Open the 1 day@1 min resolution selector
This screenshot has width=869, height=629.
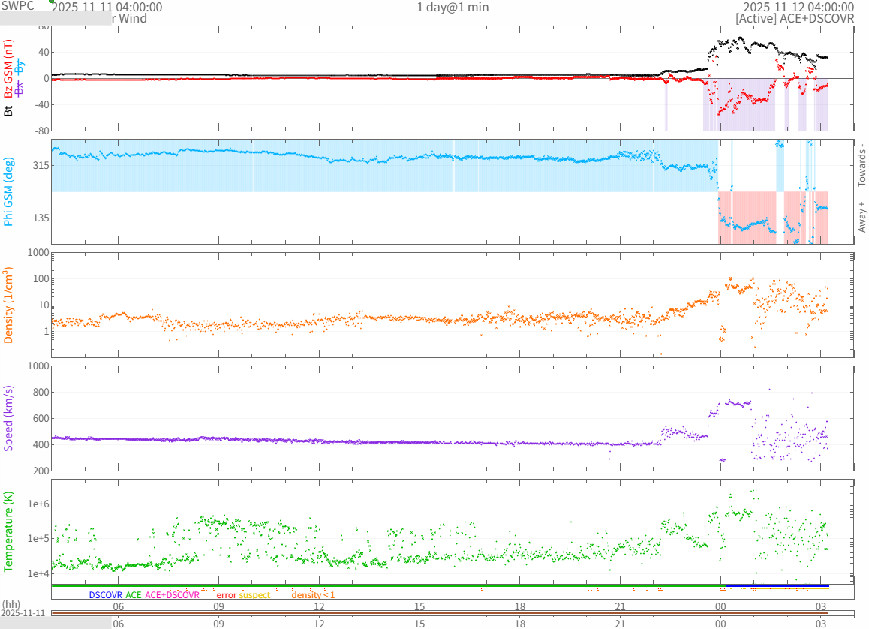453,7
